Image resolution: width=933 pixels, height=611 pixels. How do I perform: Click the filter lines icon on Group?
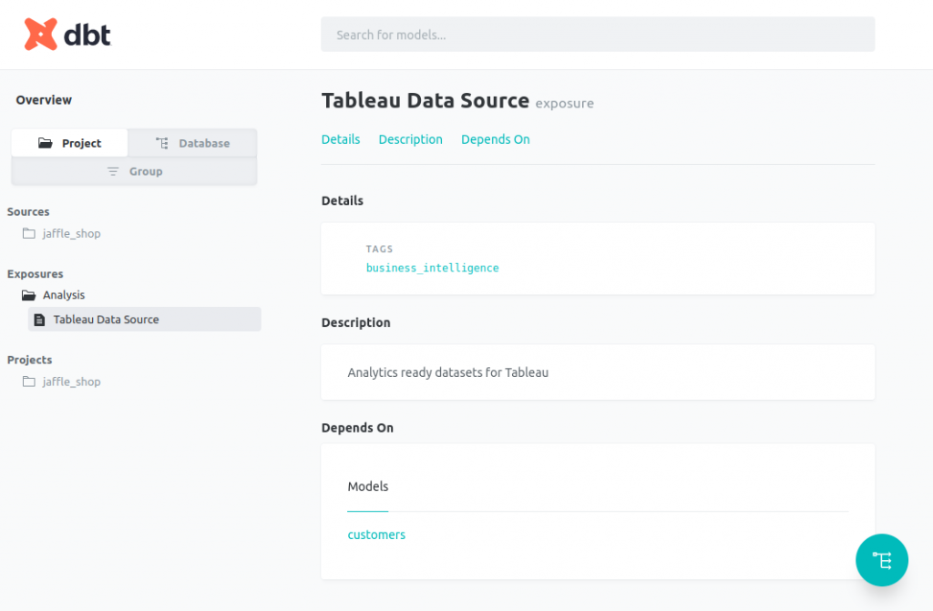click(x=113, y=171)
